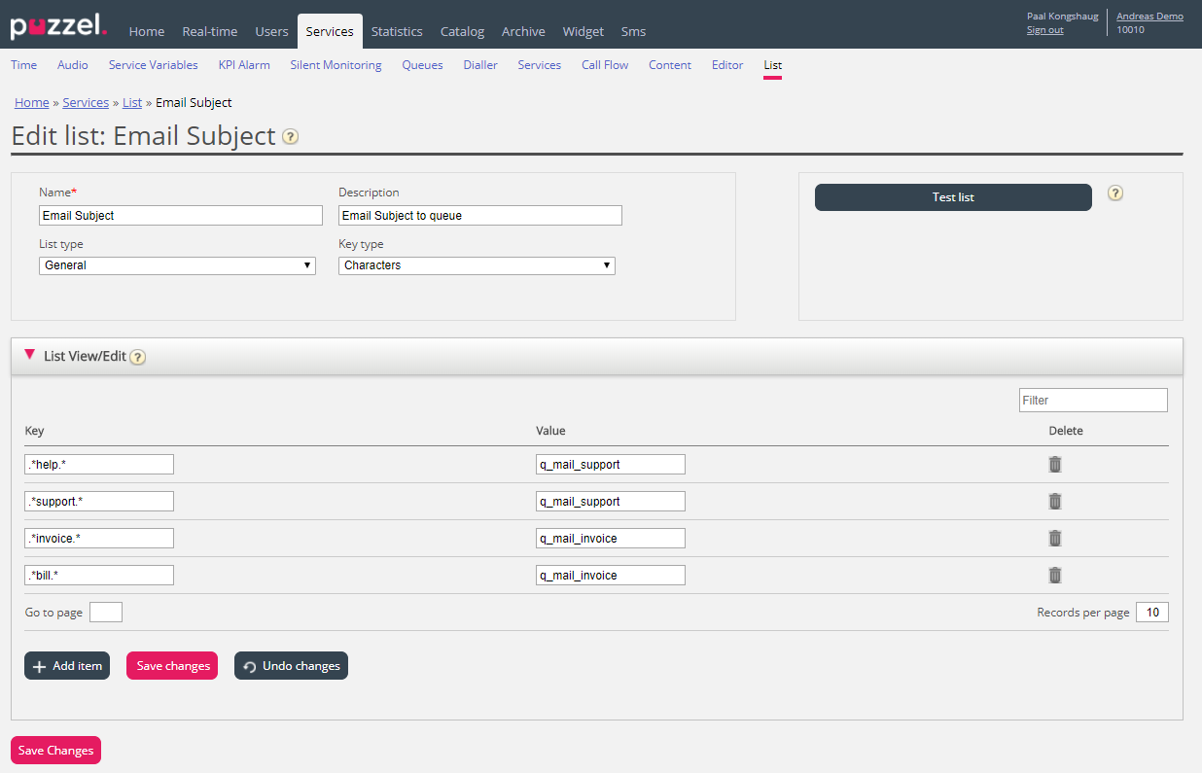Delete the .*bill.* list entry
Screen dimensions: 1202x773
[1054, 576]
